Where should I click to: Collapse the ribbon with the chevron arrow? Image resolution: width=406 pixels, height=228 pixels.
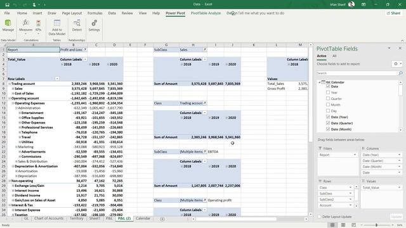[402, 41]
